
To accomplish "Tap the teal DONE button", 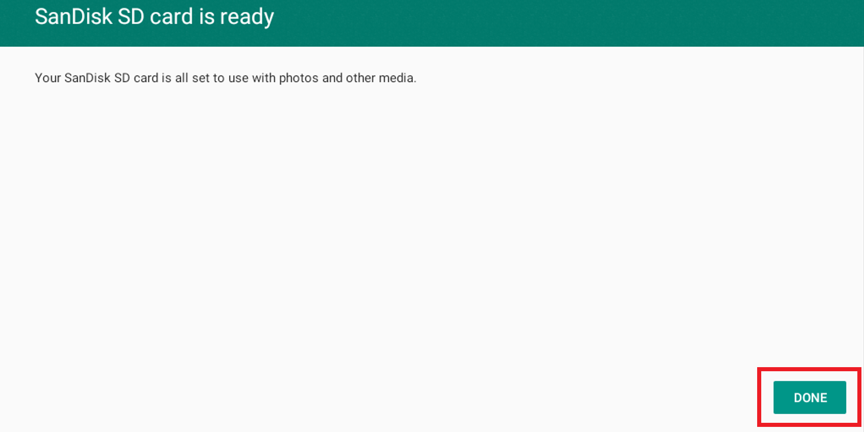I will (809, 397).
